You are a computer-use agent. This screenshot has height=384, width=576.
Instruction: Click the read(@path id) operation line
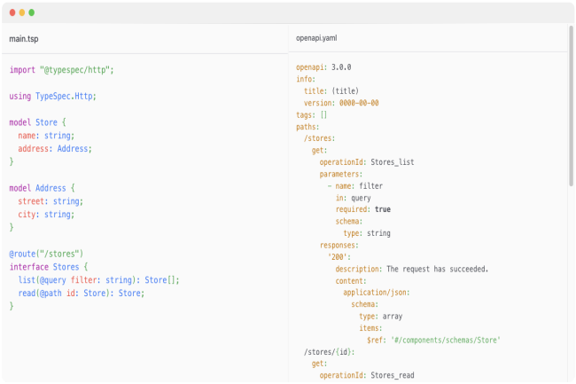[x=82, y=294]
